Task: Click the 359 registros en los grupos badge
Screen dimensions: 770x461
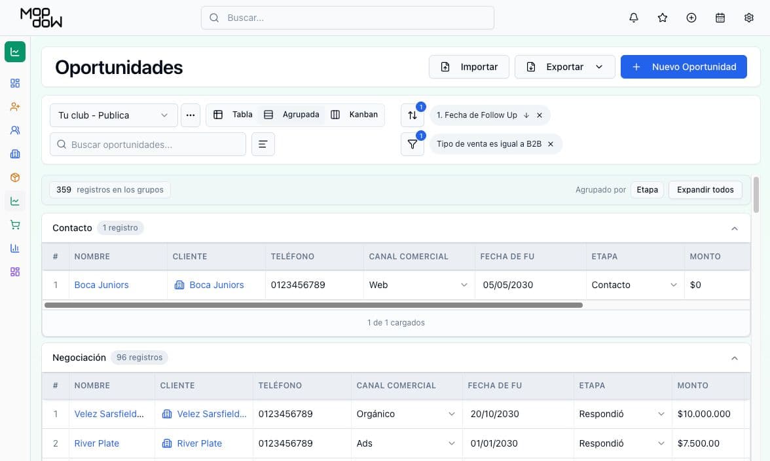Action: [x=110, y=189]
